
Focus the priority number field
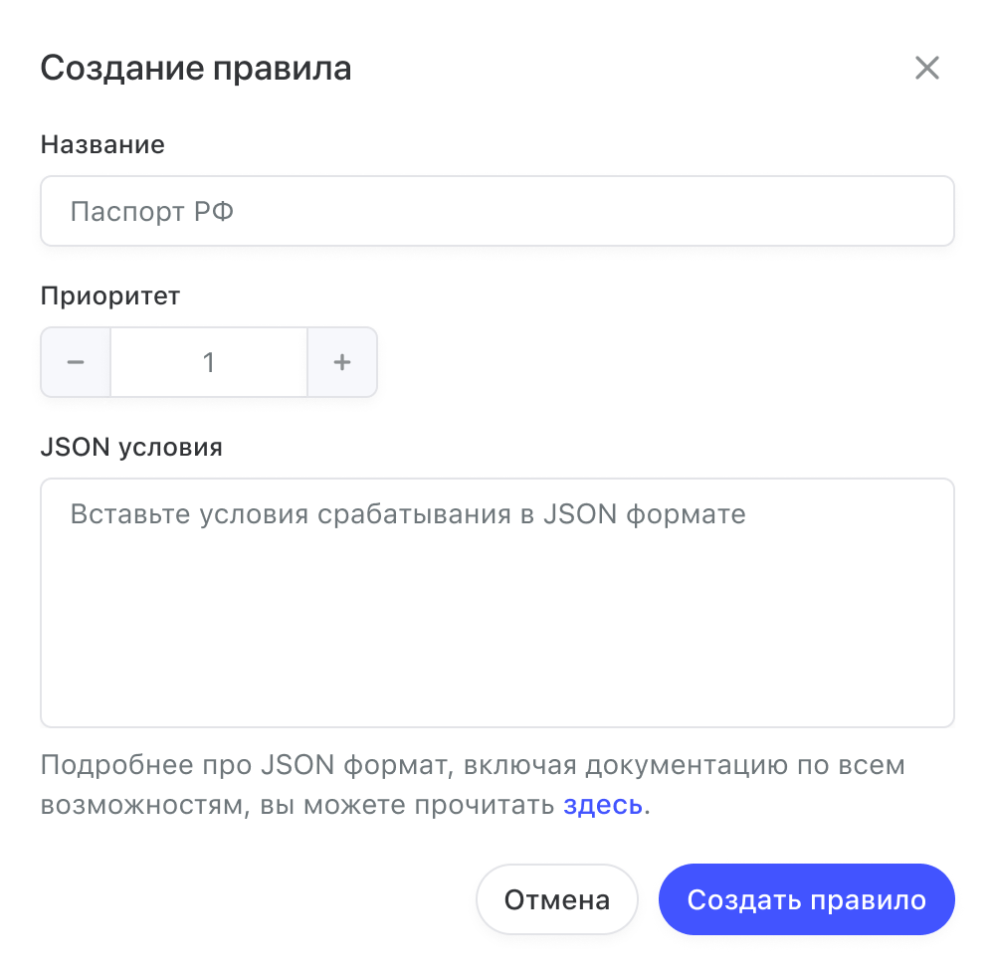209,362
